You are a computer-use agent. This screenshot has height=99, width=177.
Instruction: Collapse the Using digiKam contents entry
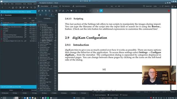38,26
